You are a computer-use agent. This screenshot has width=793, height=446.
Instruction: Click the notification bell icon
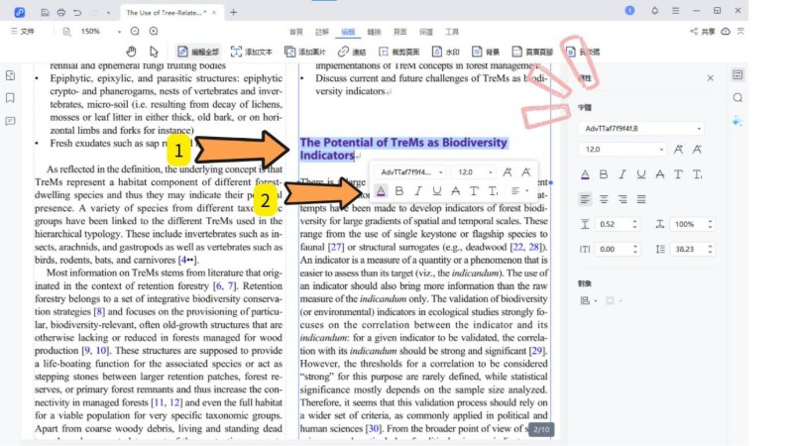654,11
